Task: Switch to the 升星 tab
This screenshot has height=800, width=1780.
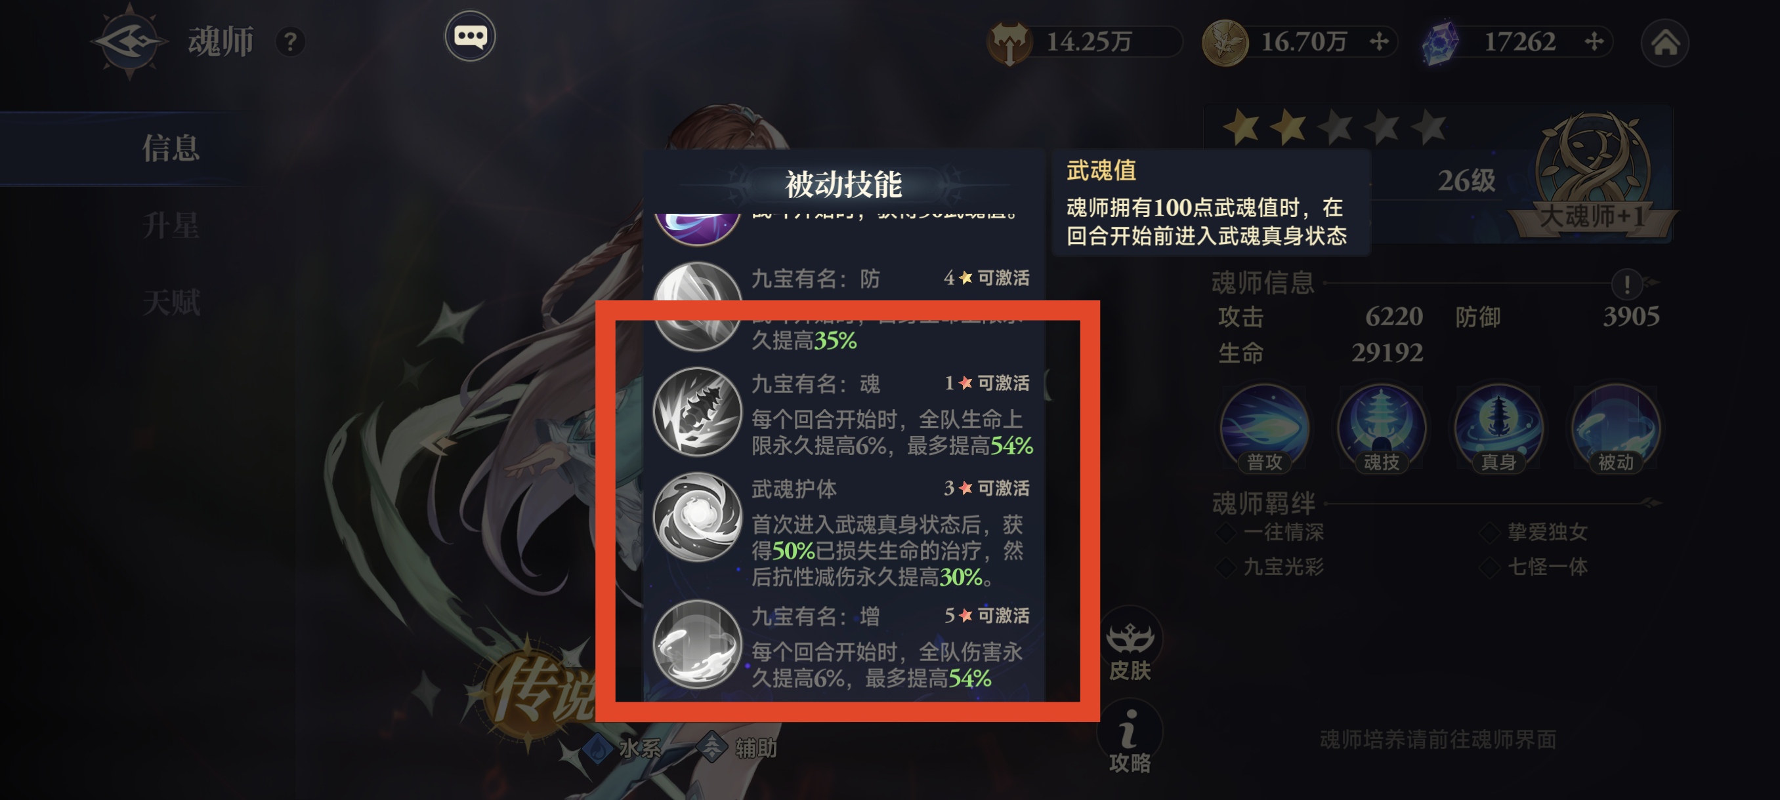Action: point(171,226)
